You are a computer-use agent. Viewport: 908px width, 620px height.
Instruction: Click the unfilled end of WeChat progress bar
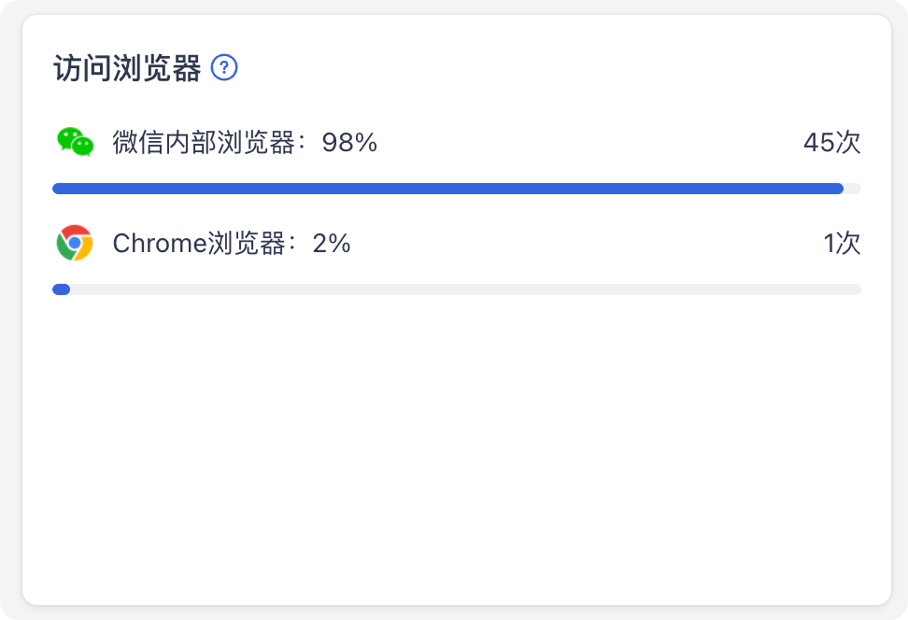(x=853, y=189)
